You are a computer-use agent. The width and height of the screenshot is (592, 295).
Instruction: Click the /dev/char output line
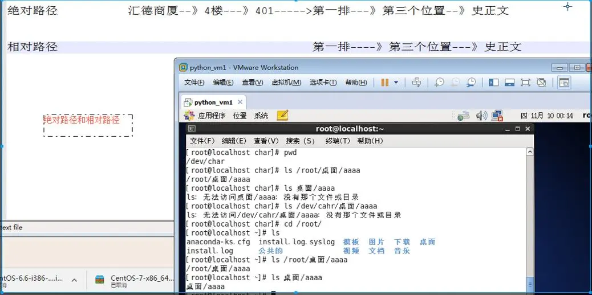click(x=205, y=162)
